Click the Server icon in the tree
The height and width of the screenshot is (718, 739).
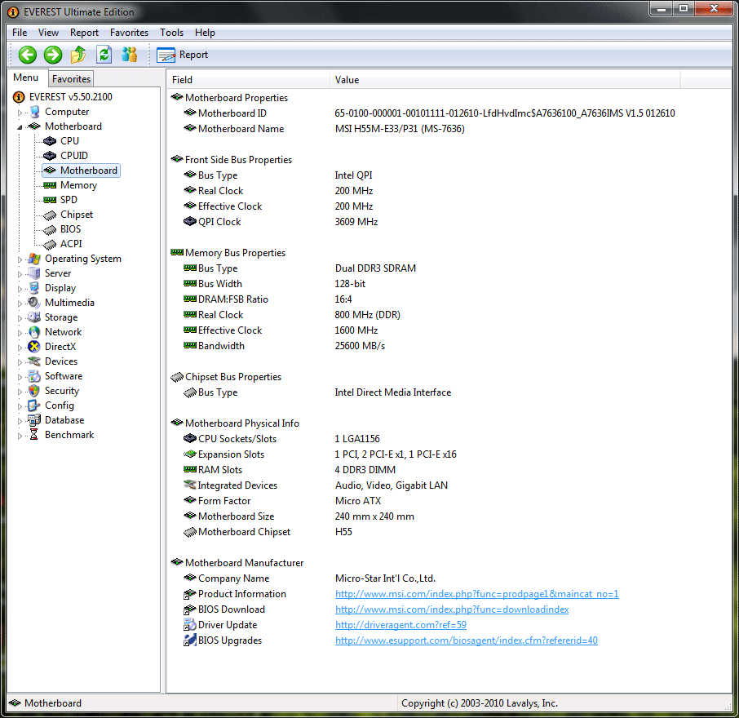(34, 273)
